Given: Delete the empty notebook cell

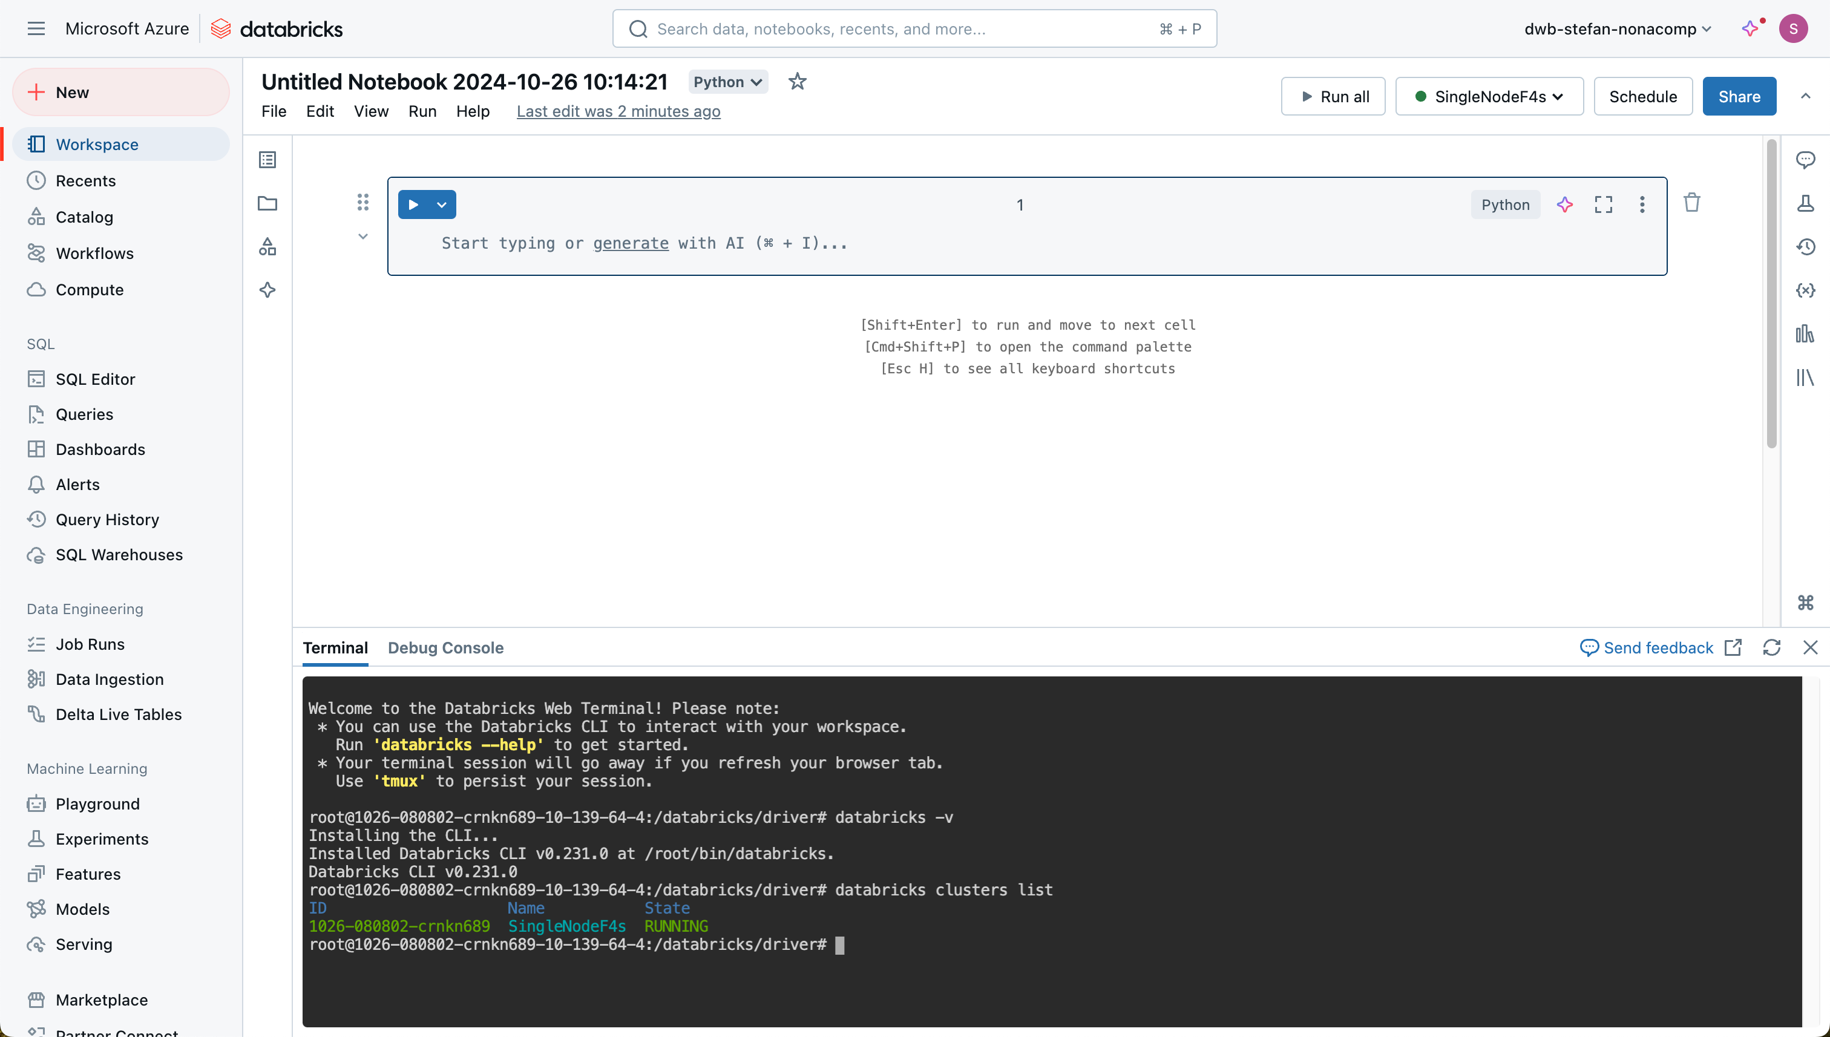Looking at the screenshot, I should [x=1692, y=203].
